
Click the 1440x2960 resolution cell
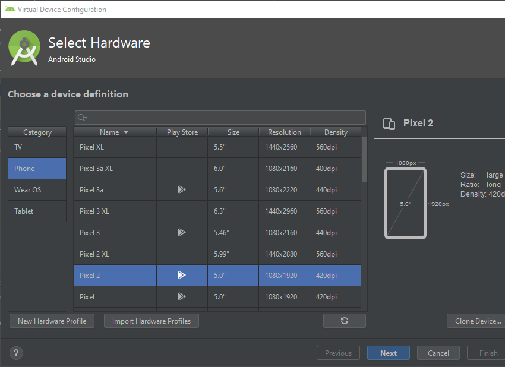285,211
